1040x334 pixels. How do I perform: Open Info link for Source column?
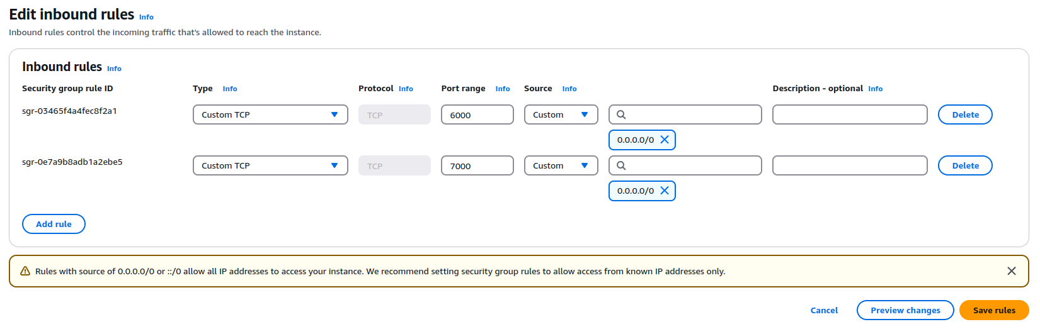pyautogui.click(x=569, y=89)
